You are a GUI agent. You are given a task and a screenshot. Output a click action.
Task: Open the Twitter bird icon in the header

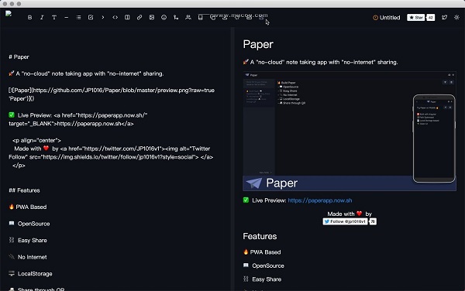tap(444, 18)
